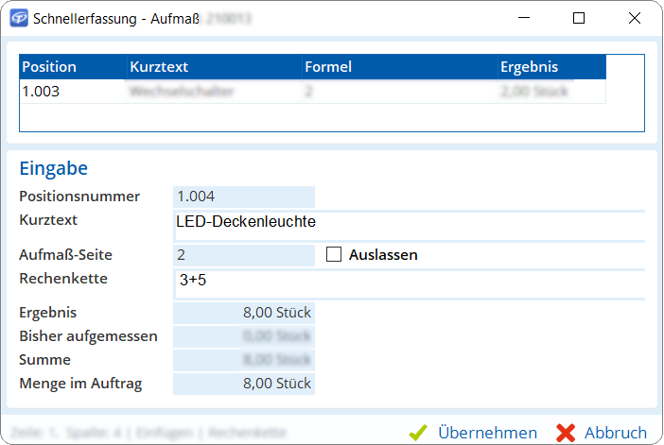Image resolution: width=664 pixels, height=445 pixels.
Task: Click the Formel column header
Action: click(x=398, y=67)
